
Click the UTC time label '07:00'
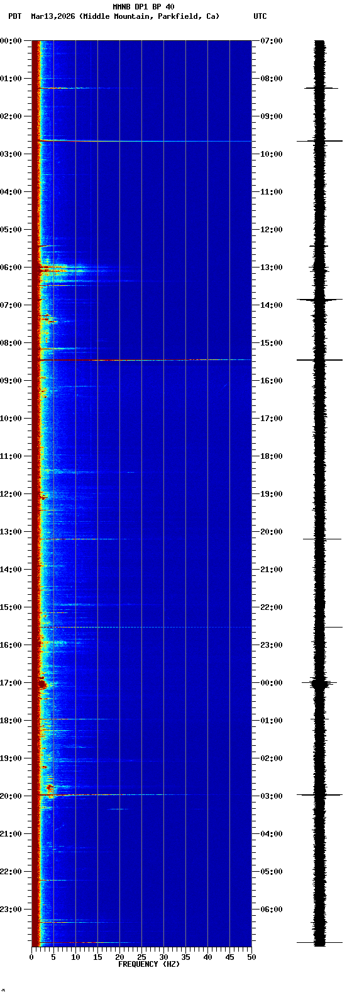(272, 41)
